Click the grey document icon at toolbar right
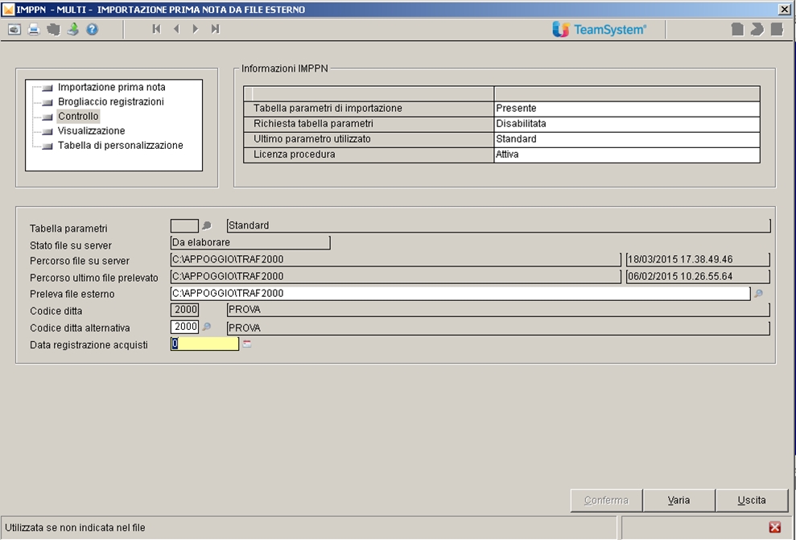The height and width of the screenshot is (540, 796). [x=737, y=30]
